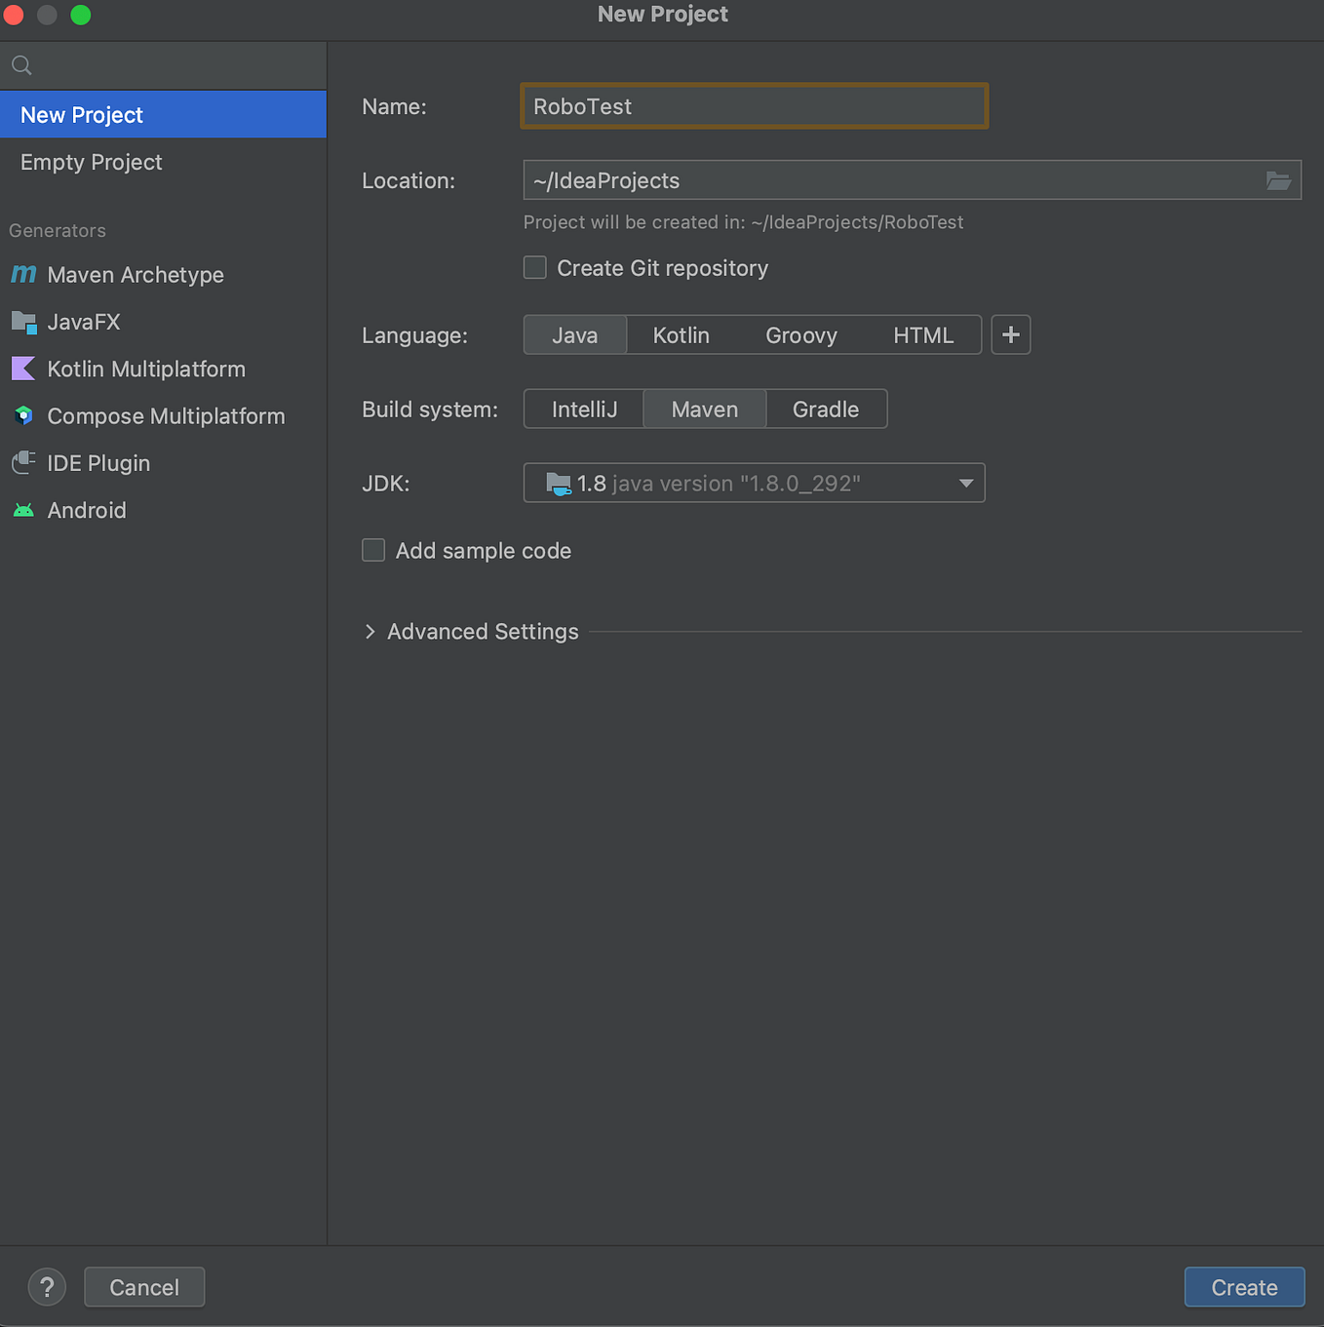Enable Add sample code

(373, 550)
